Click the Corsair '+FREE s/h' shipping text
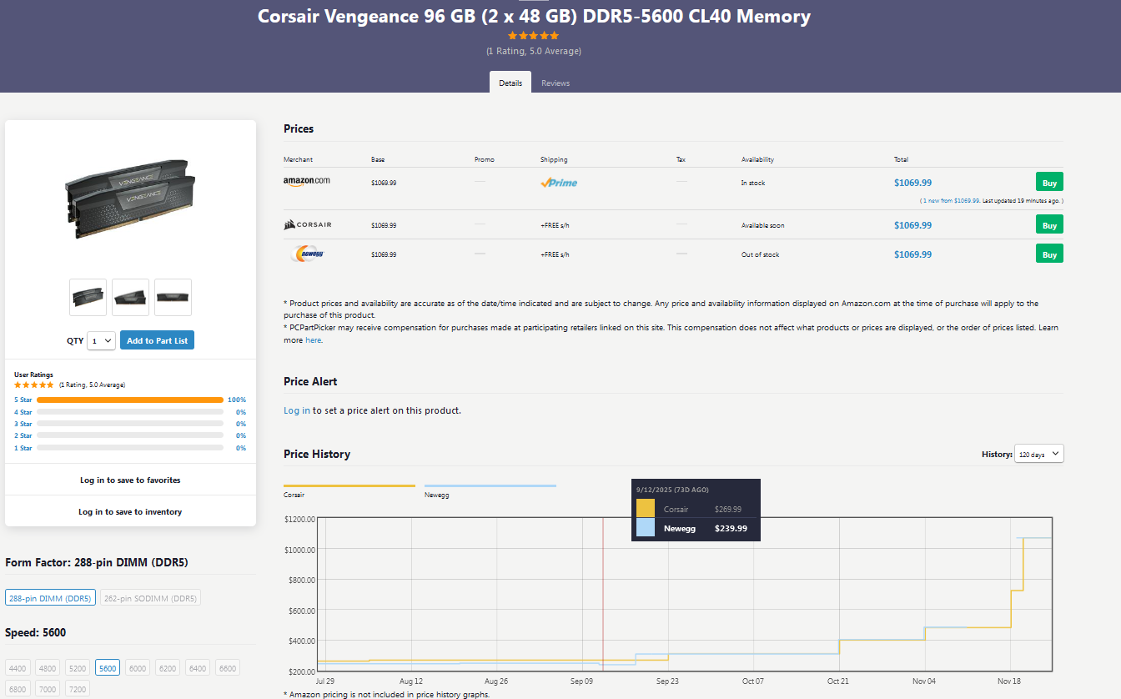Viewport: 1121px width, 699px height. pos(555,225)
